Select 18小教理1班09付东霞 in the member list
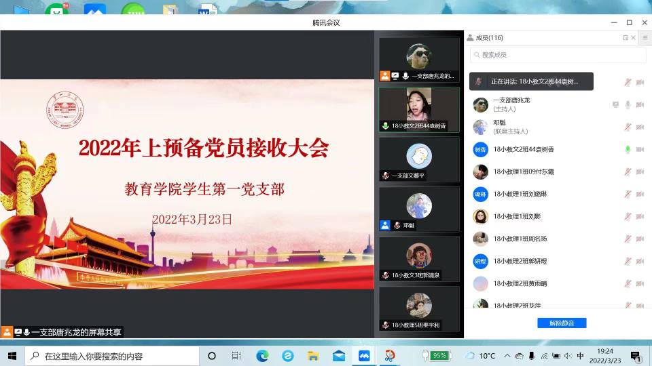This screenshot has width=652, height=366. [x=523, y=171]
